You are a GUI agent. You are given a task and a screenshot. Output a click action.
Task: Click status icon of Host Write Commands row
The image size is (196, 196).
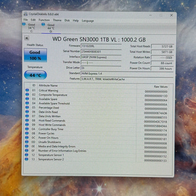pyautogui.click(x=27, y=124)
